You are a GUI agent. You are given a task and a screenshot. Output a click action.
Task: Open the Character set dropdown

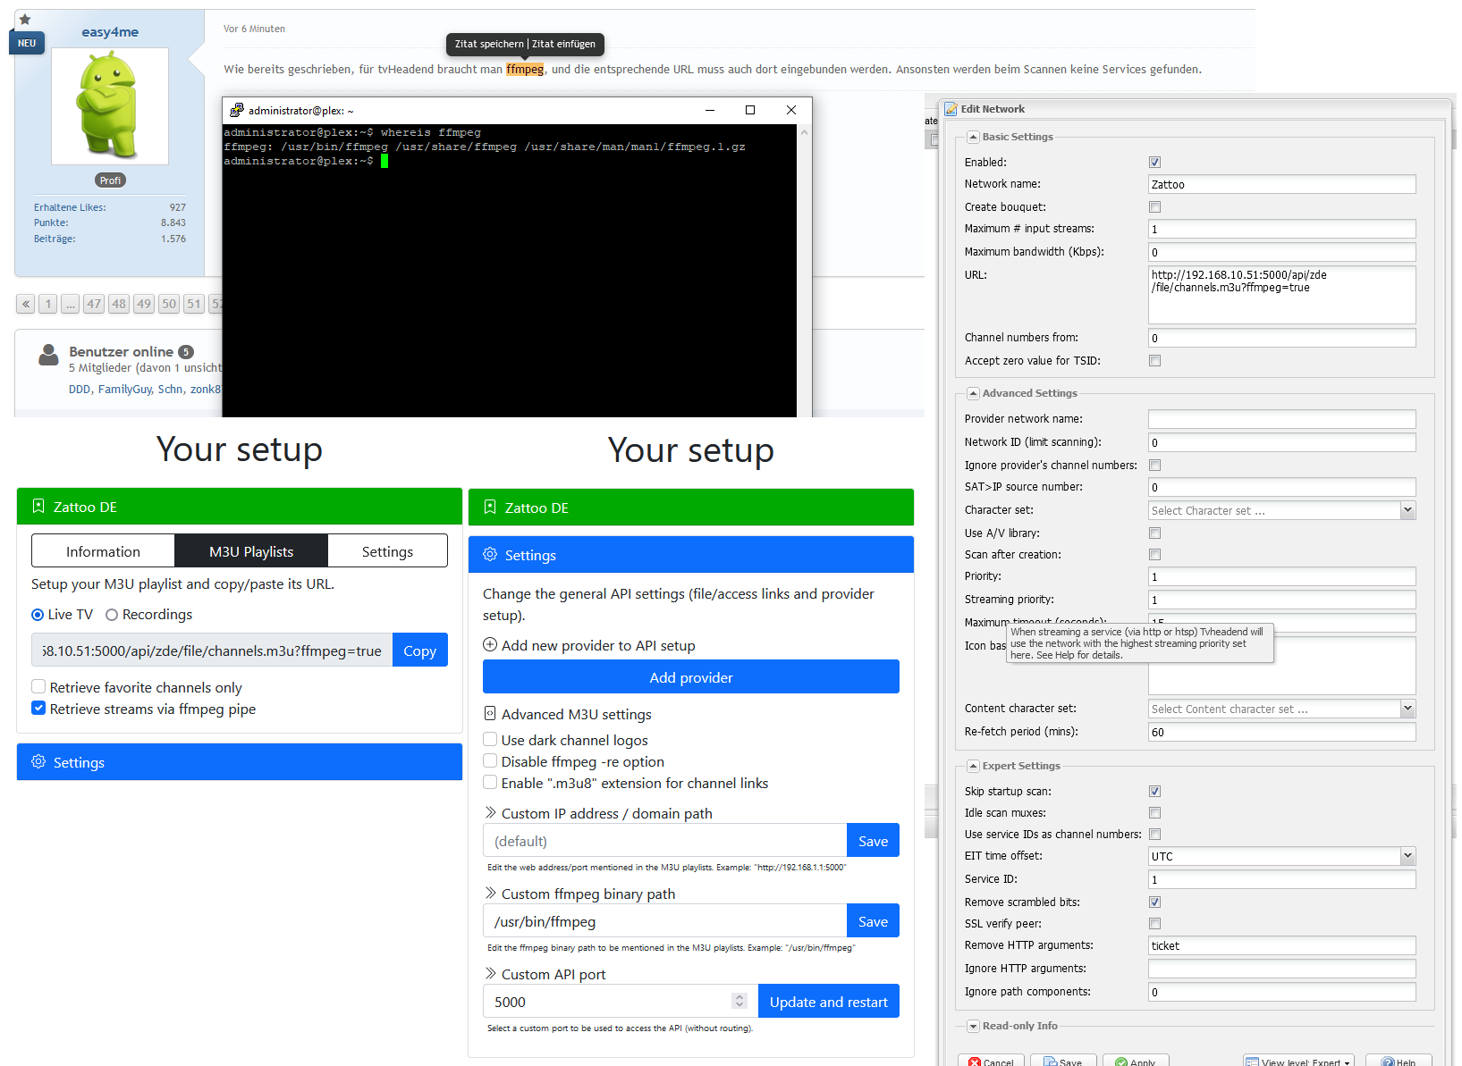(x=1407, y=510)
